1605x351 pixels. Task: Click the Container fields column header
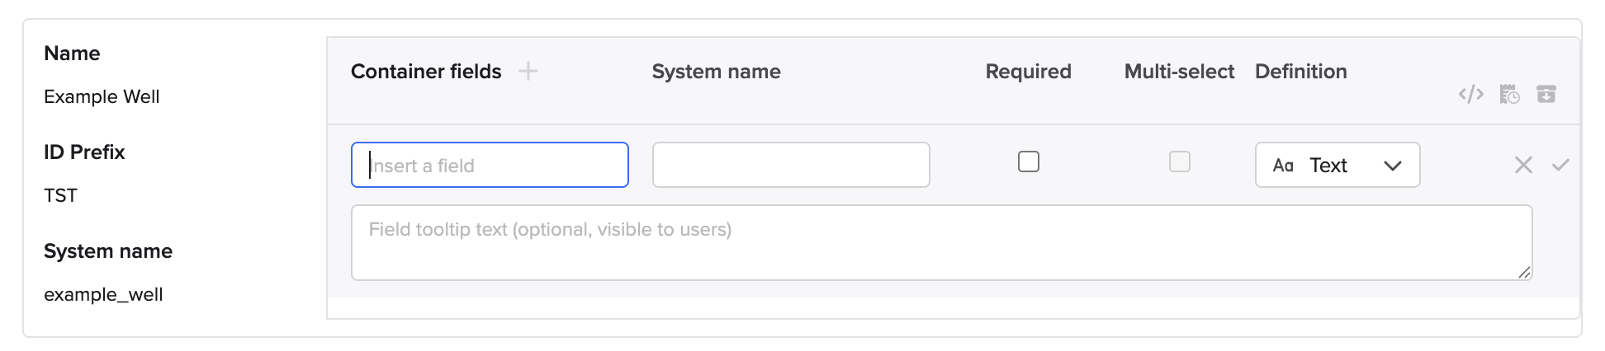(426, 72)
